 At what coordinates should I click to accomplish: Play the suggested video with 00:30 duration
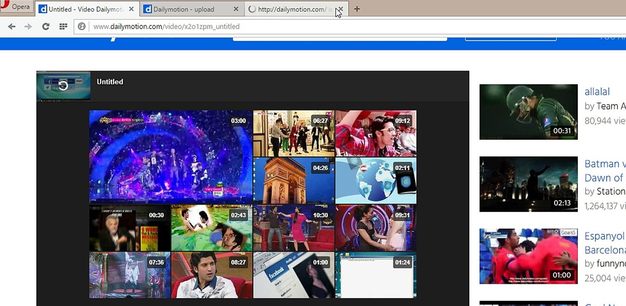130,228
